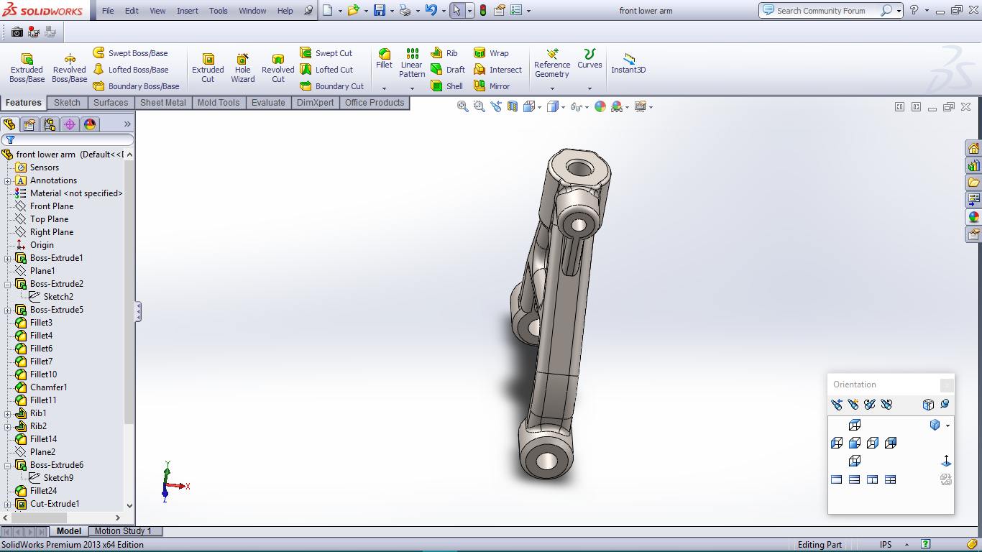Select Chamfer1 in the feature tree

[49, 387]
